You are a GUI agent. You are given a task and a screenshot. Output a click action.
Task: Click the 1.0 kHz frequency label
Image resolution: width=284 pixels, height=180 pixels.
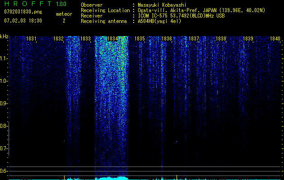(x=4, y=81)
